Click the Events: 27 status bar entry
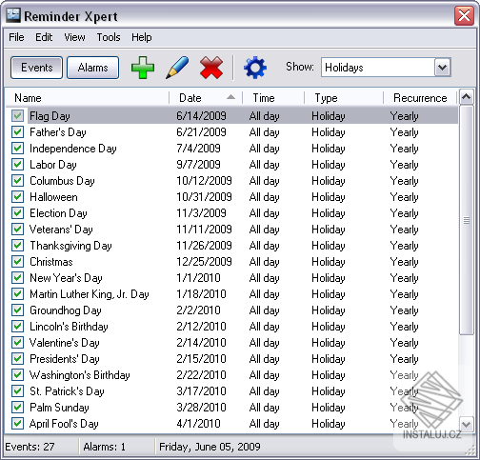 pyautogui.click(x=30, y=447)
